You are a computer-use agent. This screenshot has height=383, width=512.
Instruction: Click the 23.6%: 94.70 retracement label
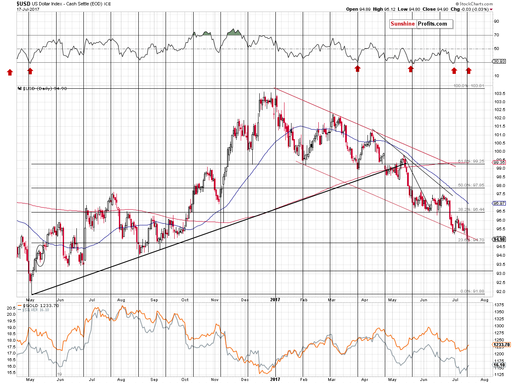click(471, 240)
